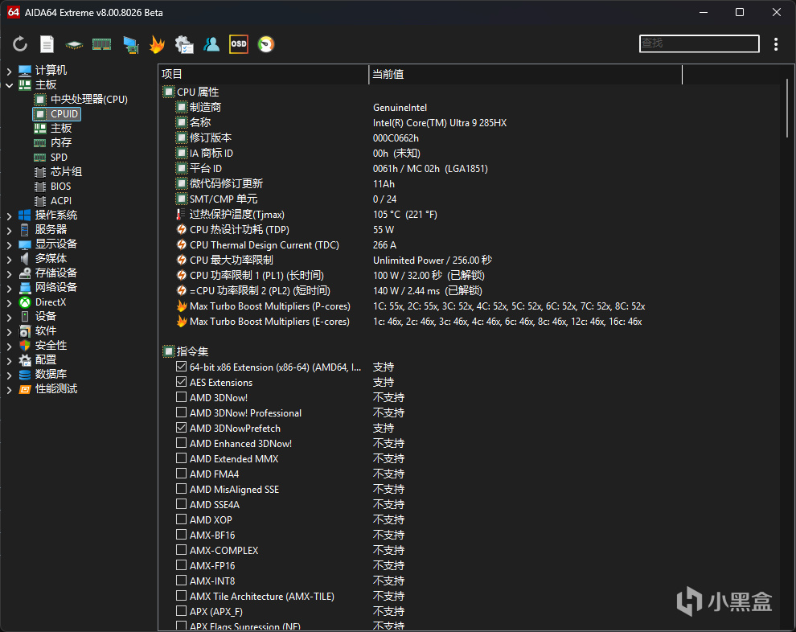Toggle the AMX-BF16 checkbox

(x=182, y=536)
